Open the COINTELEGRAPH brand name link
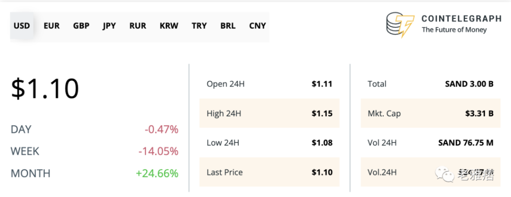This screenshot has height=197, width=511. 461,18
